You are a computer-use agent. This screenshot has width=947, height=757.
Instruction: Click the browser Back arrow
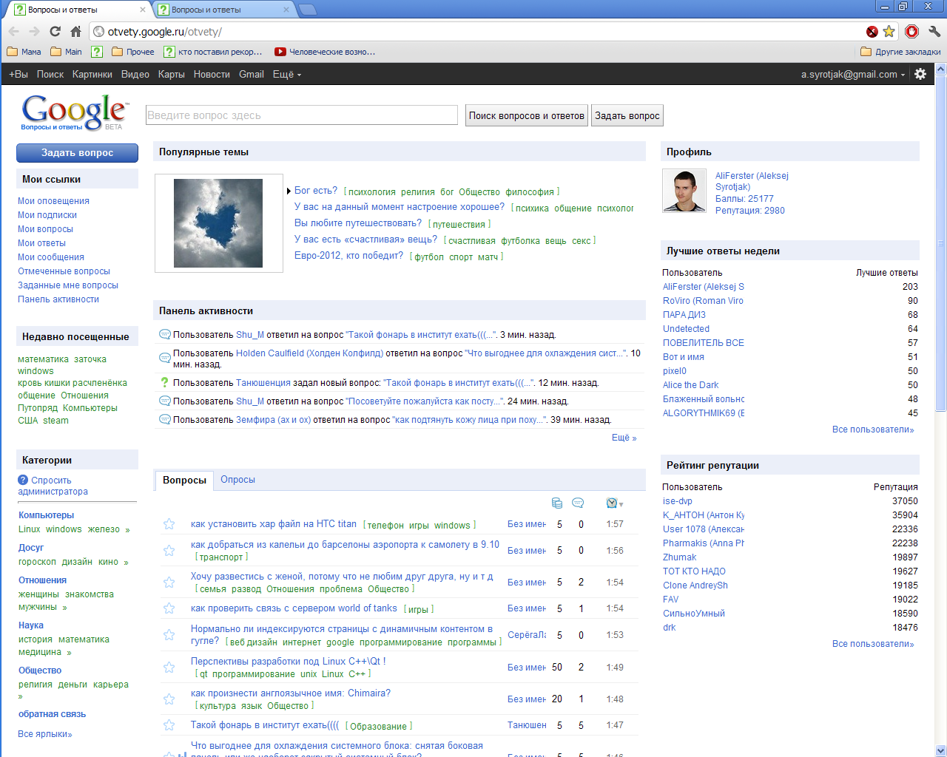tap(13, 31)
